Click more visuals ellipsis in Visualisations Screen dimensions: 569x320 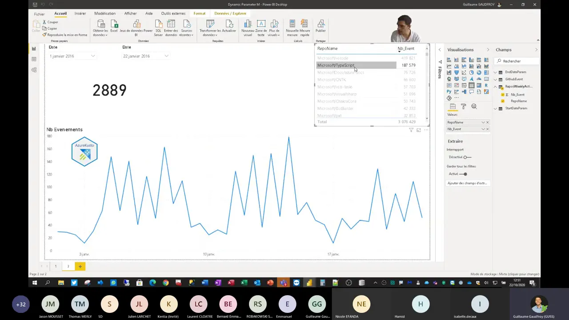457,98
